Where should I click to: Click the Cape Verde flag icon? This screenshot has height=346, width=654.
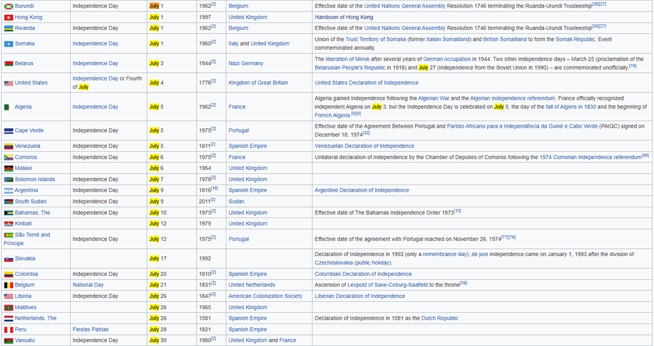tap(8, 130)
